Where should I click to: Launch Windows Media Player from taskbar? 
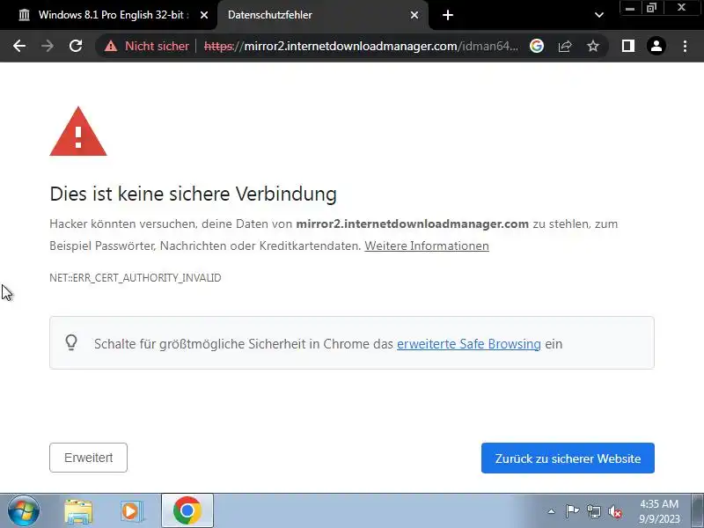coord(131,511)
